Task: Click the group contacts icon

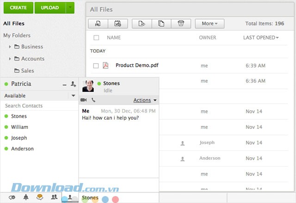Action: click(x=54, y=197)
